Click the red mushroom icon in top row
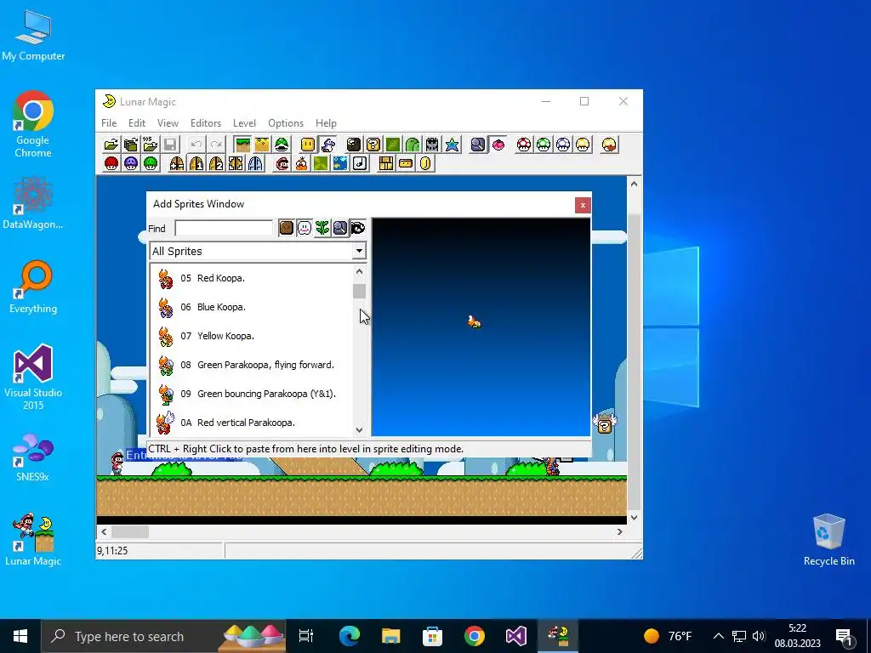Image resolution: width=871 pixels, height=653 pixels. tap(524, 145)
